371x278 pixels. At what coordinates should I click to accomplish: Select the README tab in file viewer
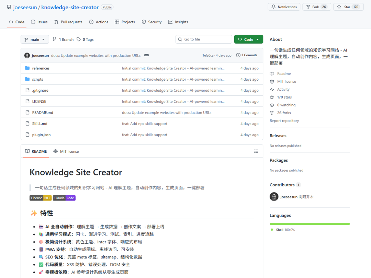(x=36, y=151)
